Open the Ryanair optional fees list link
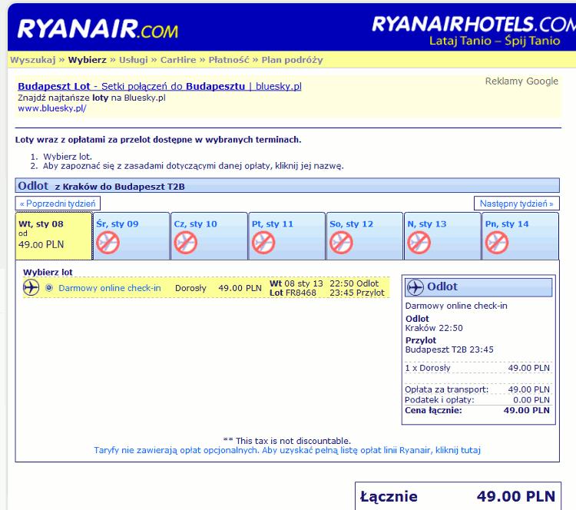 coord(287,450)
